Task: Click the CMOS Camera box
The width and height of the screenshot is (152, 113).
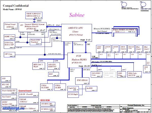Action: [123, 49]
